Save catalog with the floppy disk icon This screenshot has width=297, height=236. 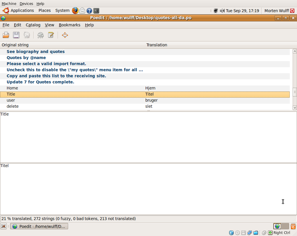pyautogui.click(x=16, y=35)
